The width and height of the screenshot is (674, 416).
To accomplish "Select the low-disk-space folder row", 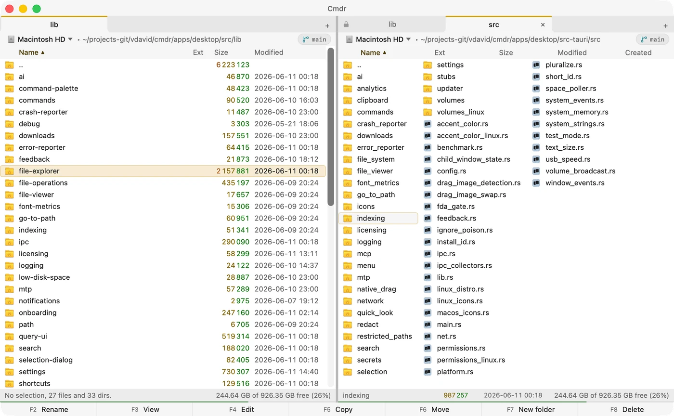I will click(163, 277).
